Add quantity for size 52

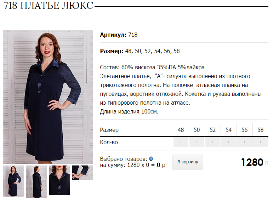pos(212,142)
